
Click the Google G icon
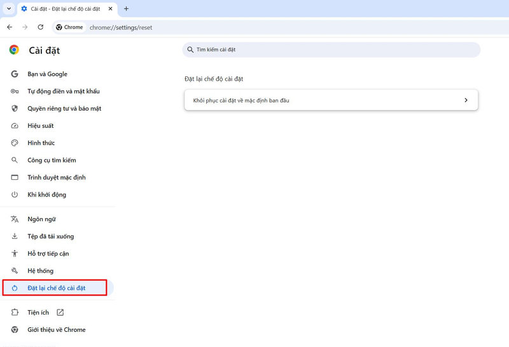click(x=15, y=74)
